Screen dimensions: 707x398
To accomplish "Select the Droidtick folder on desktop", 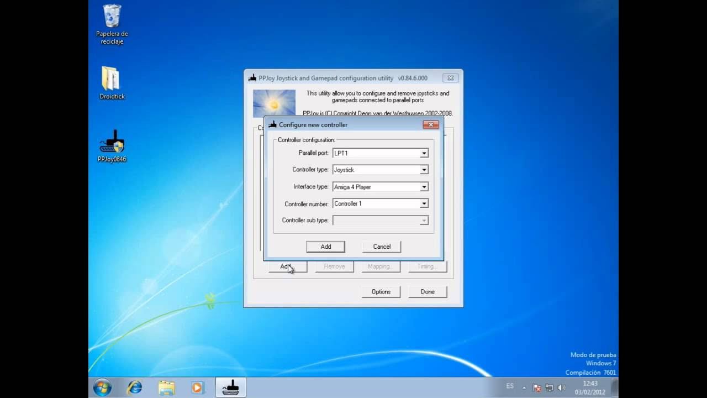I will 112,83.
